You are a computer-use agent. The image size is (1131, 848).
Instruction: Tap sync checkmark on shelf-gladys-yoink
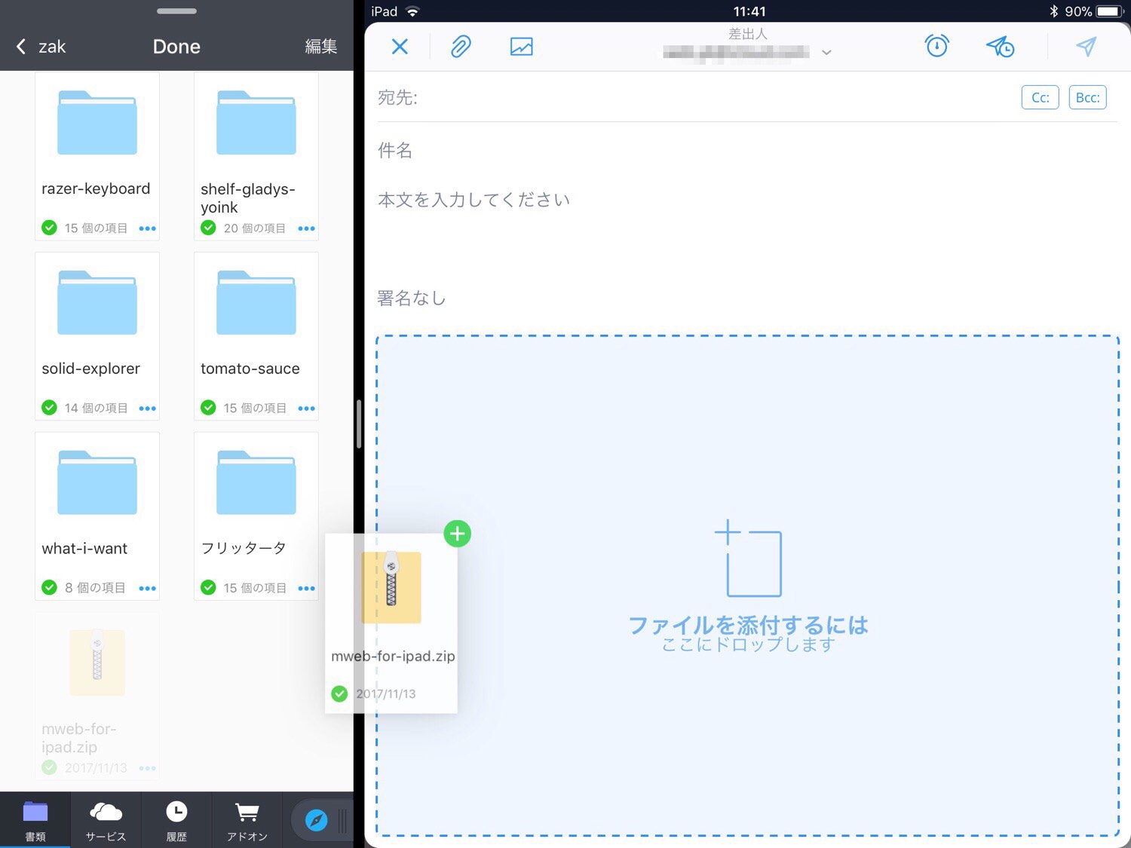pyautogui.click(x=208, y=228)
